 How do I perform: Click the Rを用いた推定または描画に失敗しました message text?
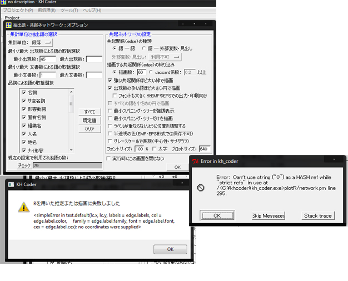click(77, 203)
